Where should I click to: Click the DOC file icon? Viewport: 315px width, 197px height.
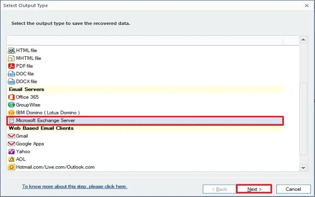[11, 74]
